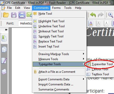
Task: Select Attach a File as a Comment
Action: pyautogui.click(x=60, y=72)
